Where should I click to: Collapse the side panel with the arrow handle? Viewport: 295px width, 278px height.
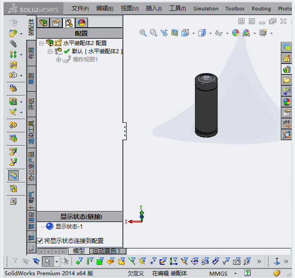(x=125, y=131)
